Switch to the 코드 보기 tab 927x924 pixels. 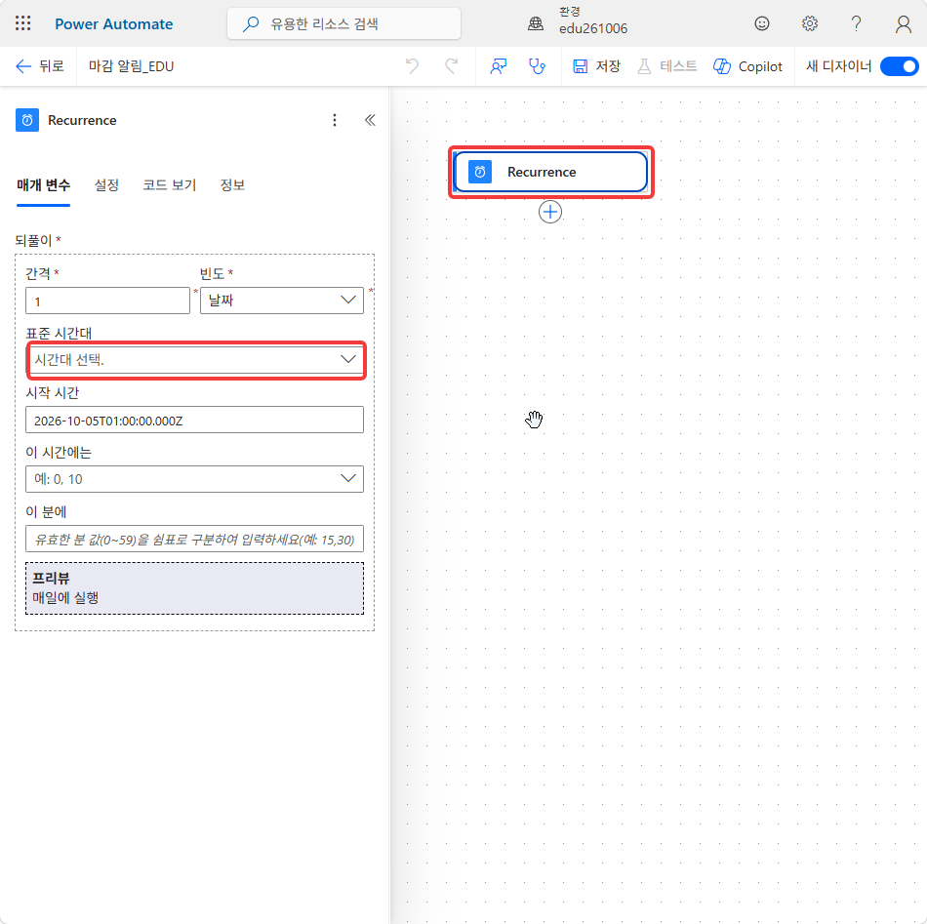[x=170, y=185]
